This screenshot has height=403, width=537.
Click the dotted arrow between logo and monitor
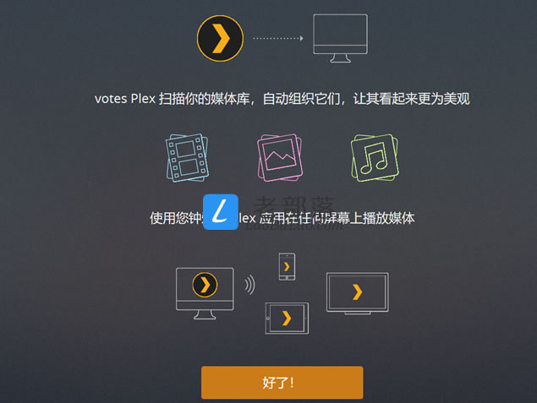click(x=278, y=38)
